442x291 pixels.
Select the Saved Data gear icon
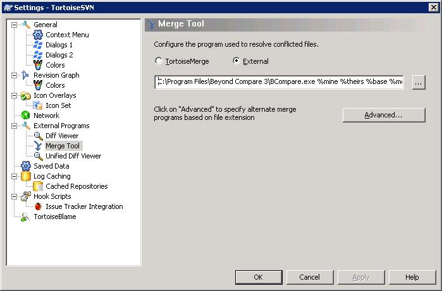(26, 166)
